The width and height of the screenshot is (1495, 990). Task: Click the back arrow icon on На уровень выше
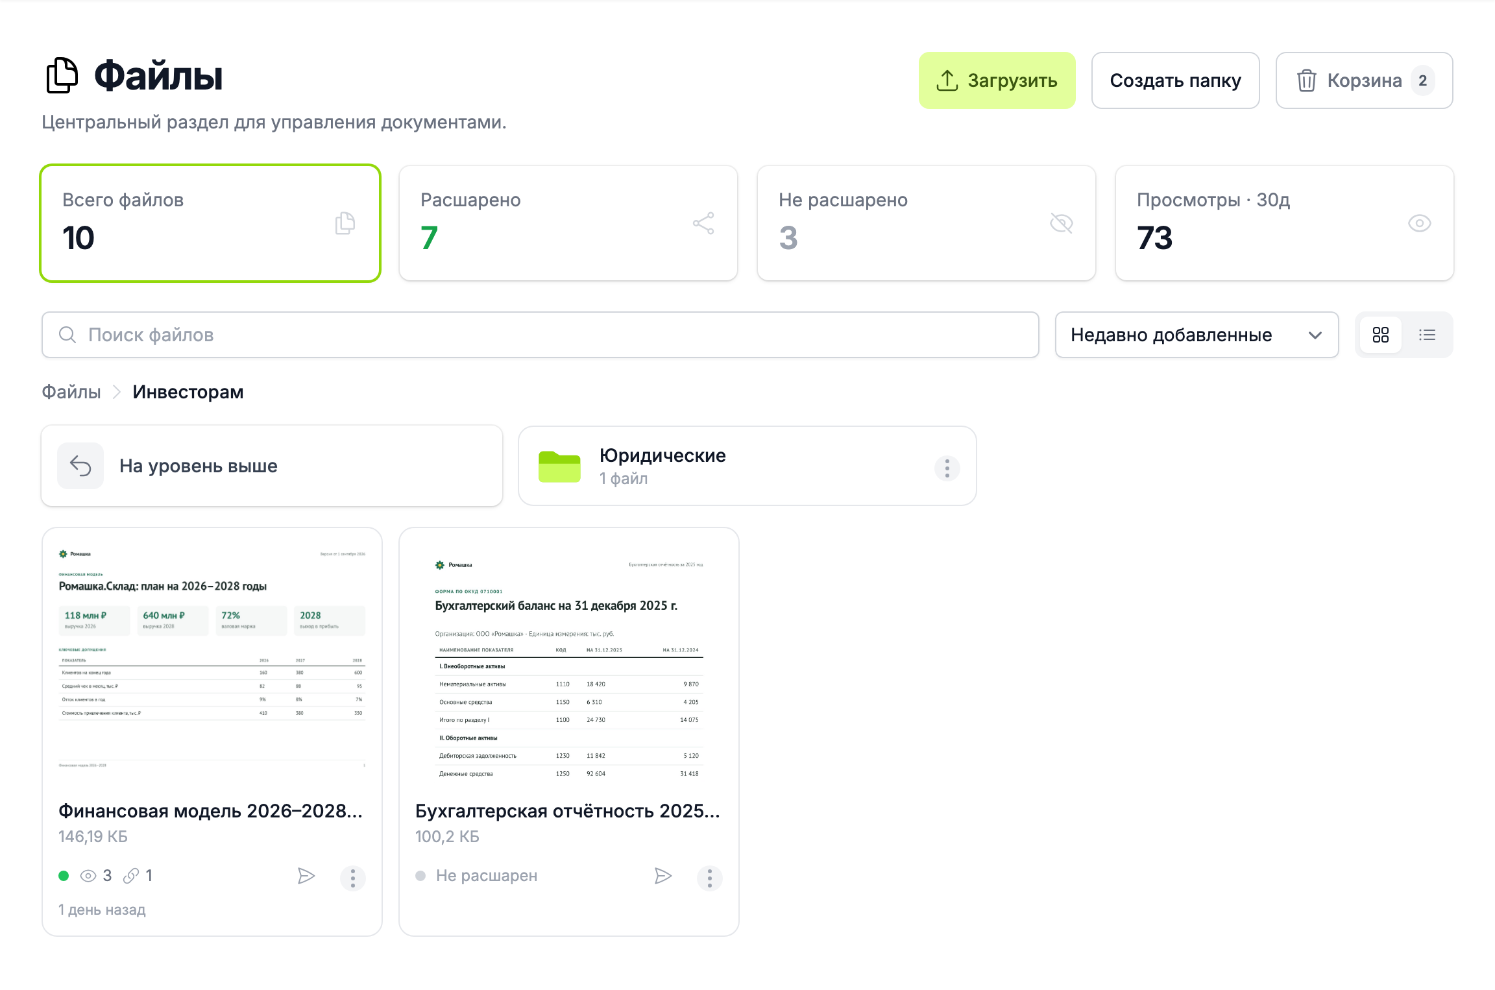[x=80, y=466]
